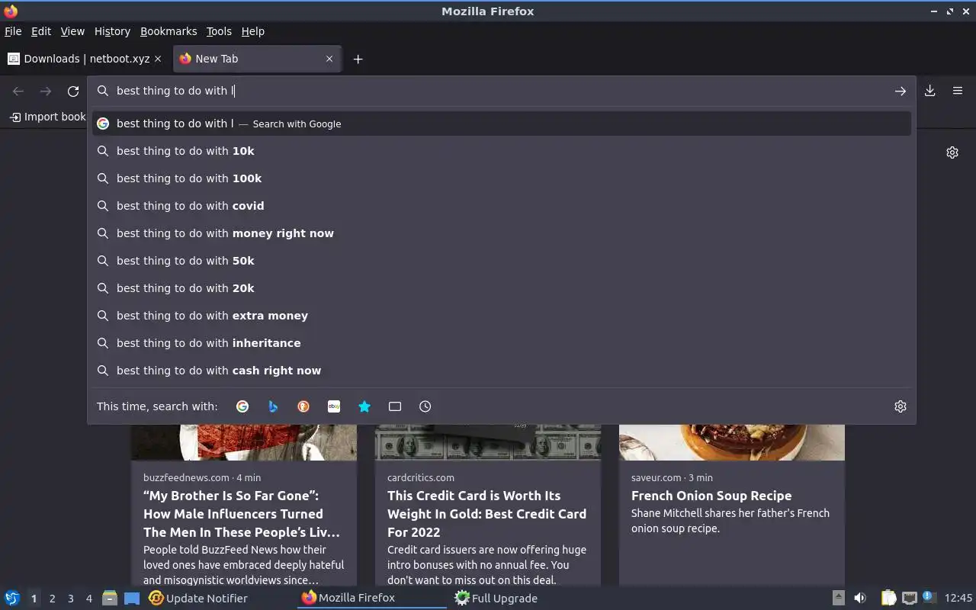This screenshot has width=976, height=610.
Task: Show desktop using taskbar icon
Action: pos(132,598)
